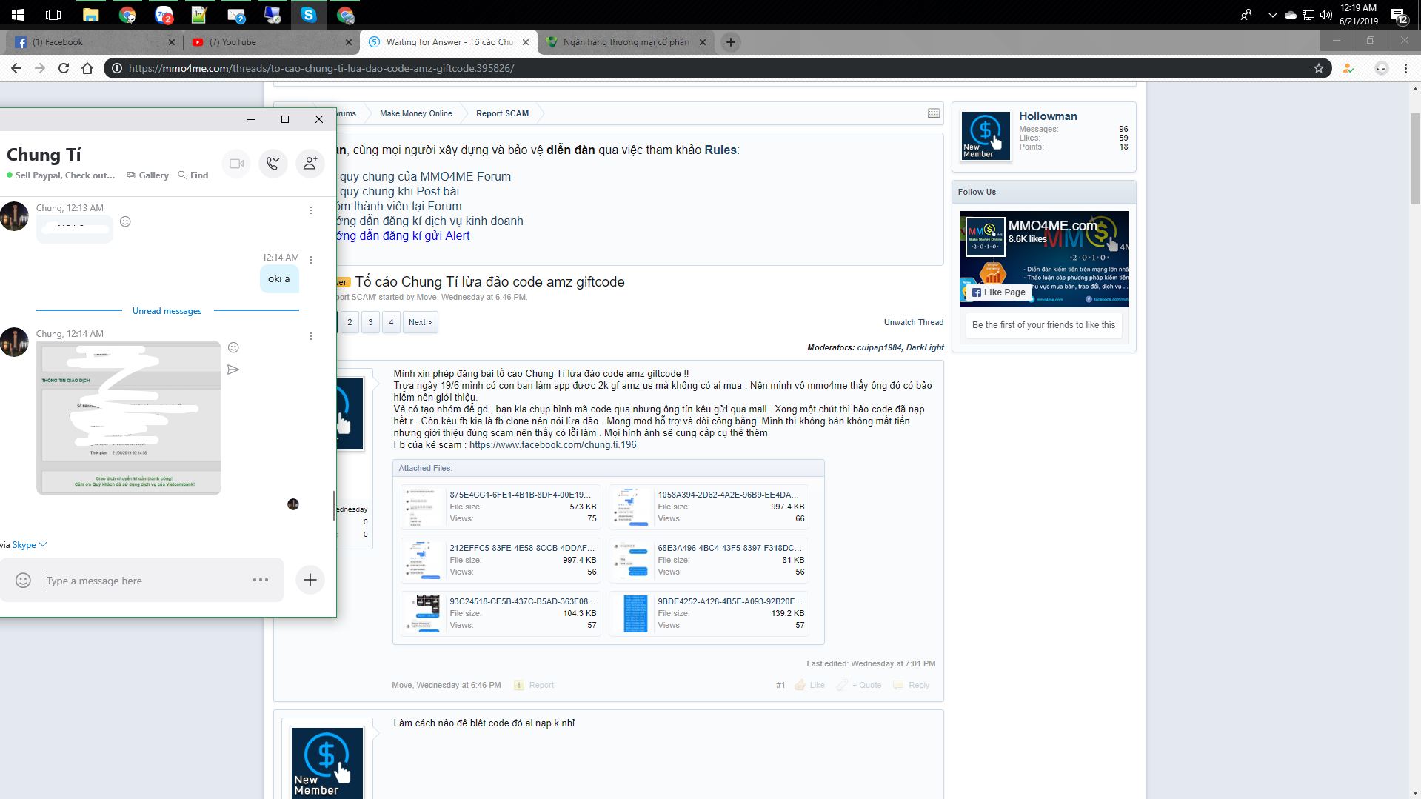Open the 'dẫn đăng kí gửi Alert' link
The height and width of the screenshot is (799, 1421).
point(404,235)
